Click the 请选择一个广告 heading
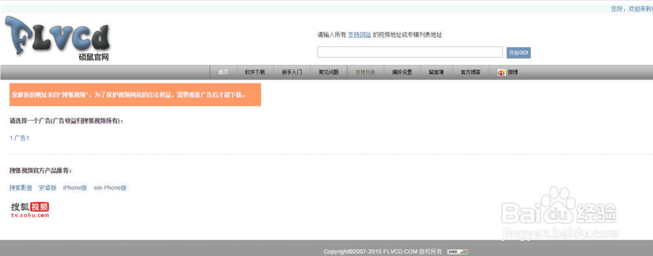The height and width of the screenshot is (256, 653). coord(67,121)
